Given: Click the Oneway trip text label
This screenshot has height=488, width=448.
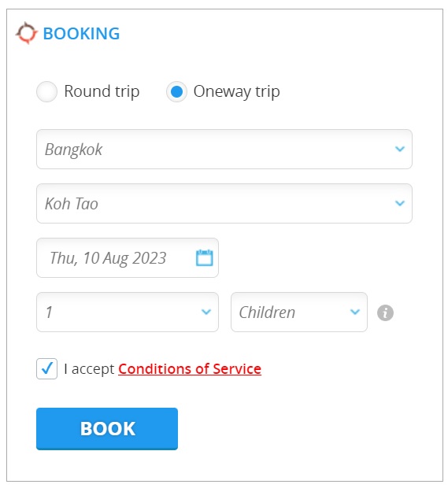Looking at the screenshot, I should (x=237, y=91).
